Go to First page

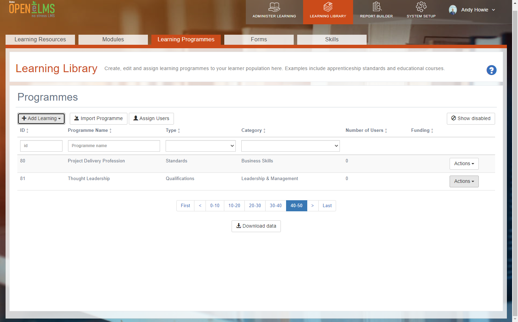185,206
